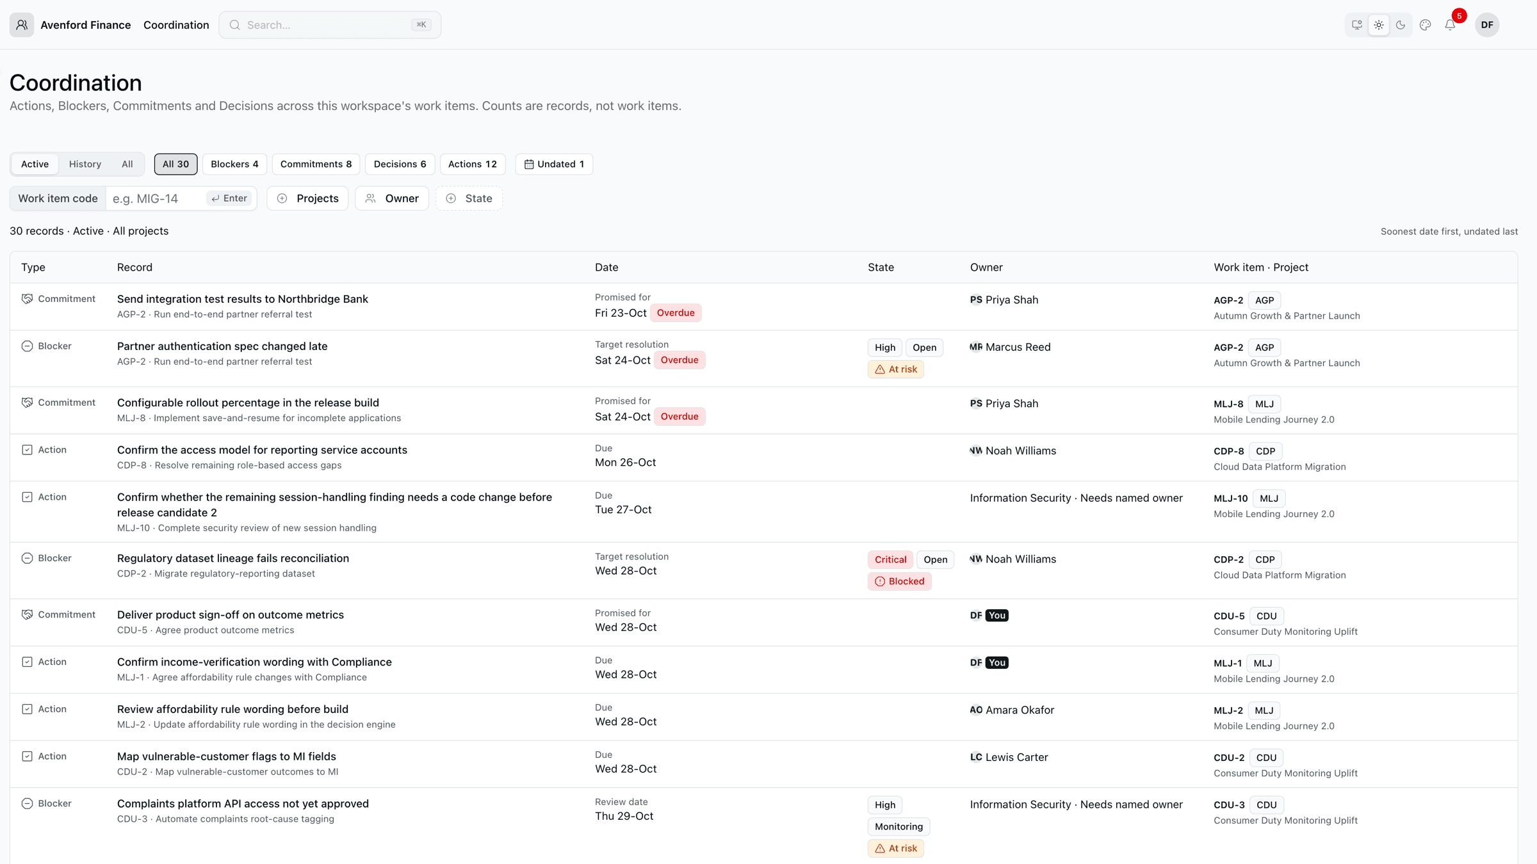Click commitment icon for Deliver product sign-off row
1537x864 pixels.
point(27,614)
